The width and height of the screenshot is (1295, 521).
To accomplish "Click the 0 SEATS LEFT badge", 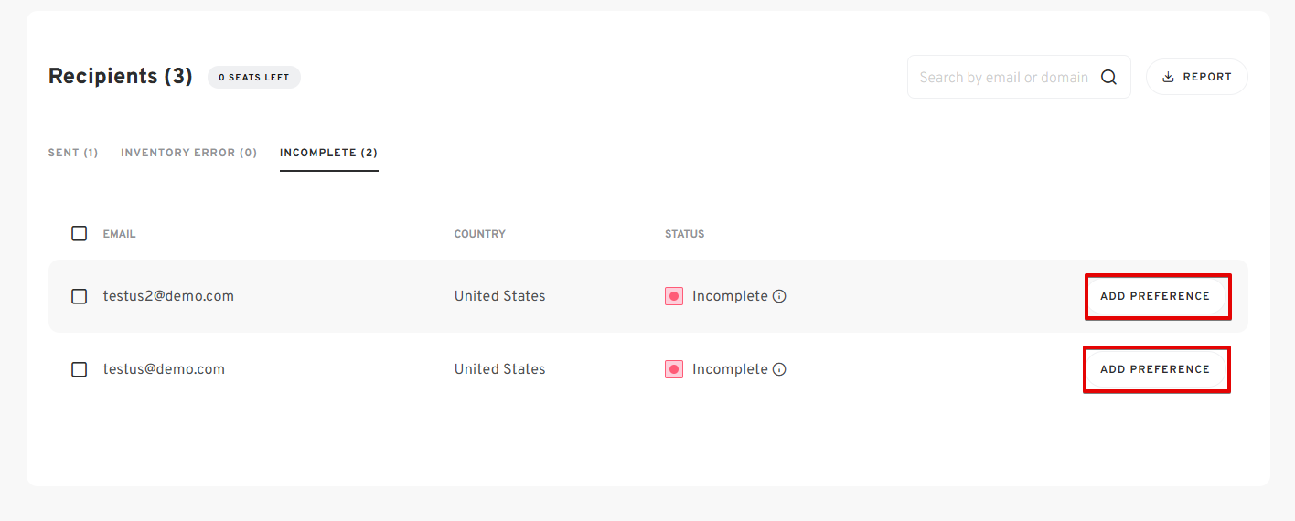I will tap(254, 78).
